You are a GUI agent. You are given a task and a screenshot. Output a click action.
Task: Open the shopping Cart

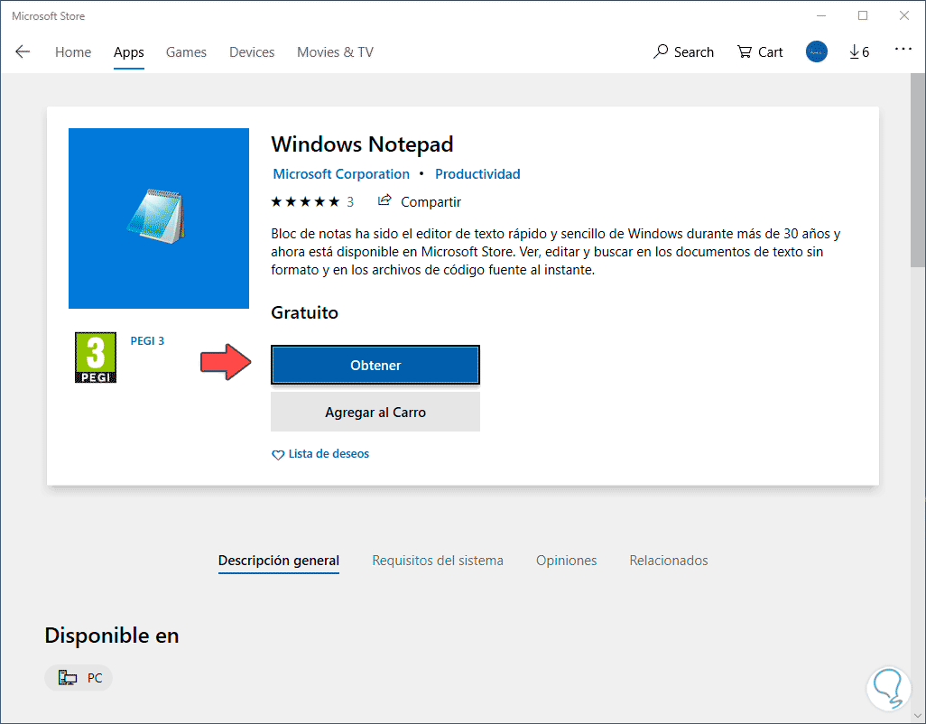tap(759, 52)
